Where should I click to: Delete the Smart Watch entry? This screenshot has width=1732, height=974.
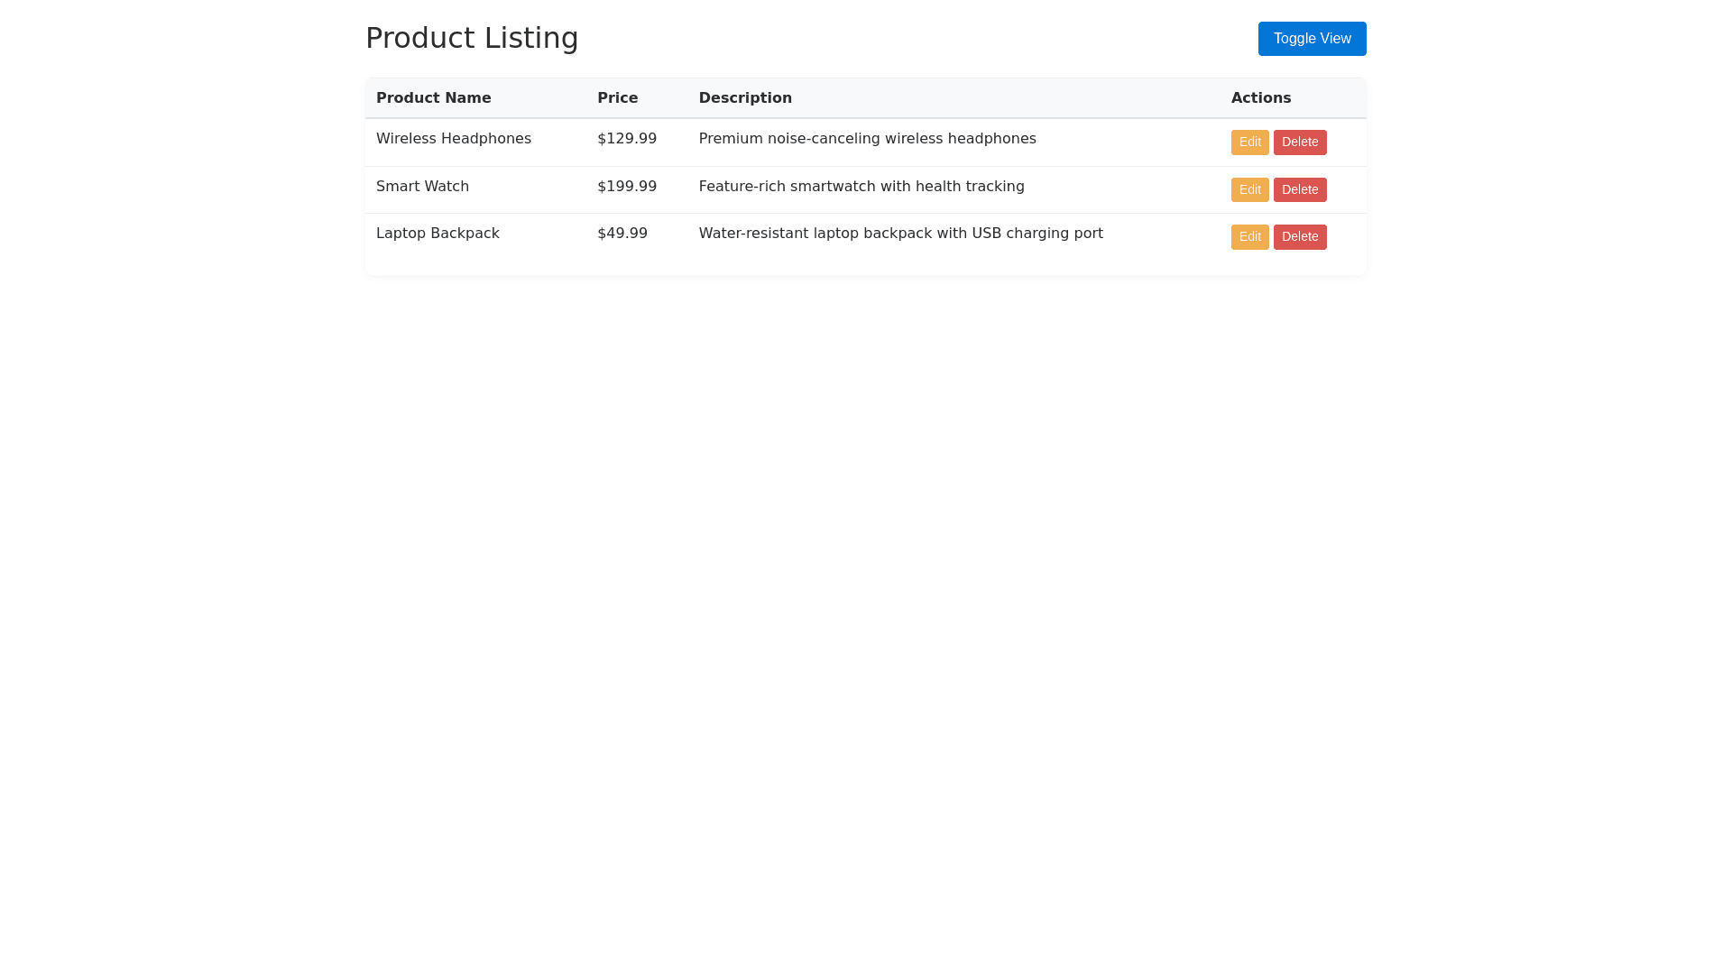coord(1299,190)
